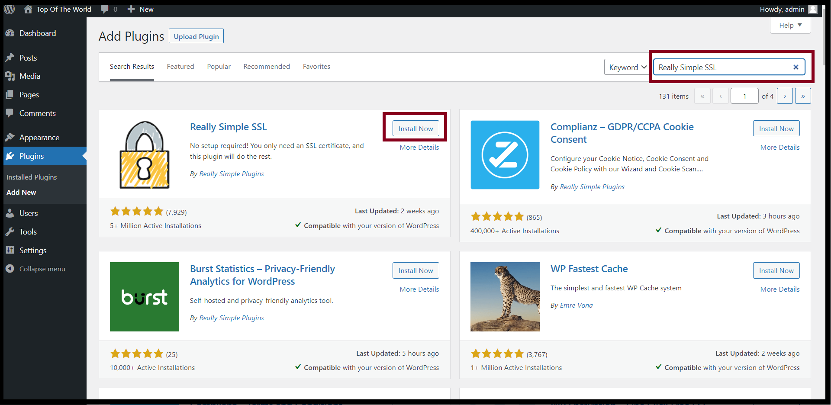Open More Details for WP Fastest Cache
The width and height of the screenshot is (831, 405).
780,289
